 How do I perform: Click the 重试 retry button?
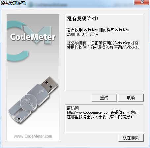point(104,98)
